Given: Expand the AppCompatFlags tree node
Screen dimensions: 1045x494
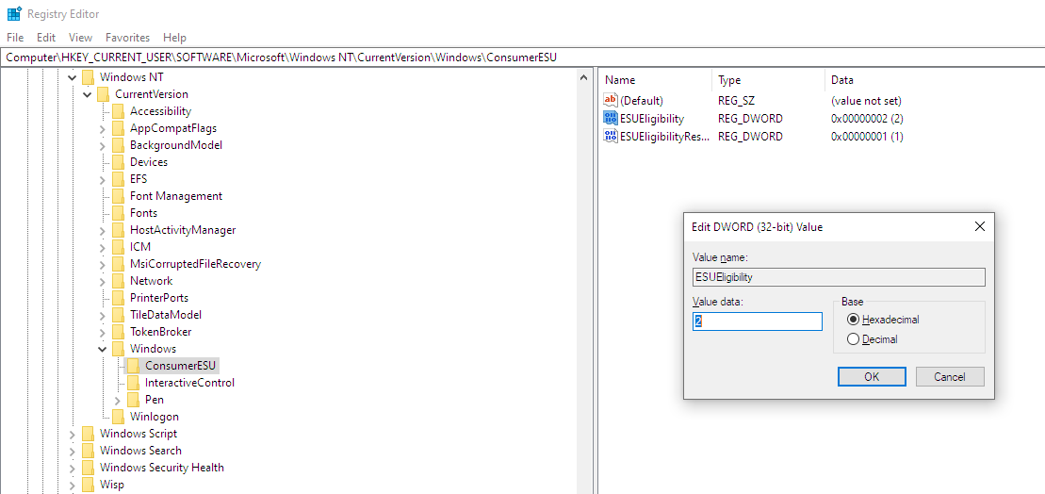Looking at the screenshot, I should (x=103, y=128).
